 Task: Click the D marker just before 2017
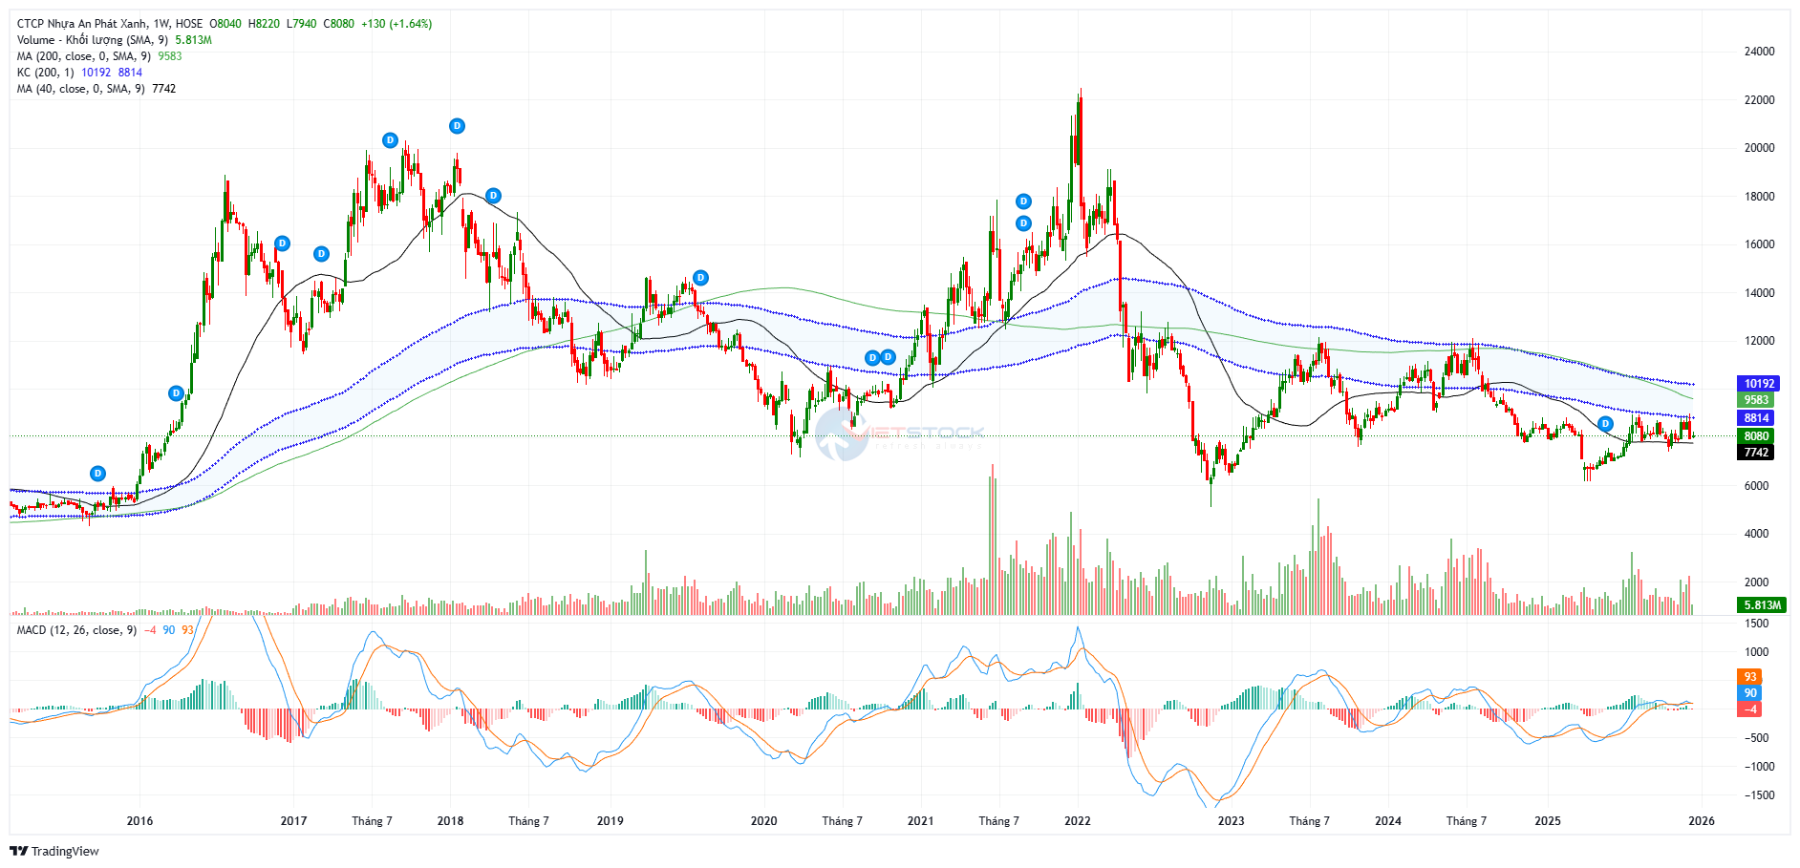[282, 243]
